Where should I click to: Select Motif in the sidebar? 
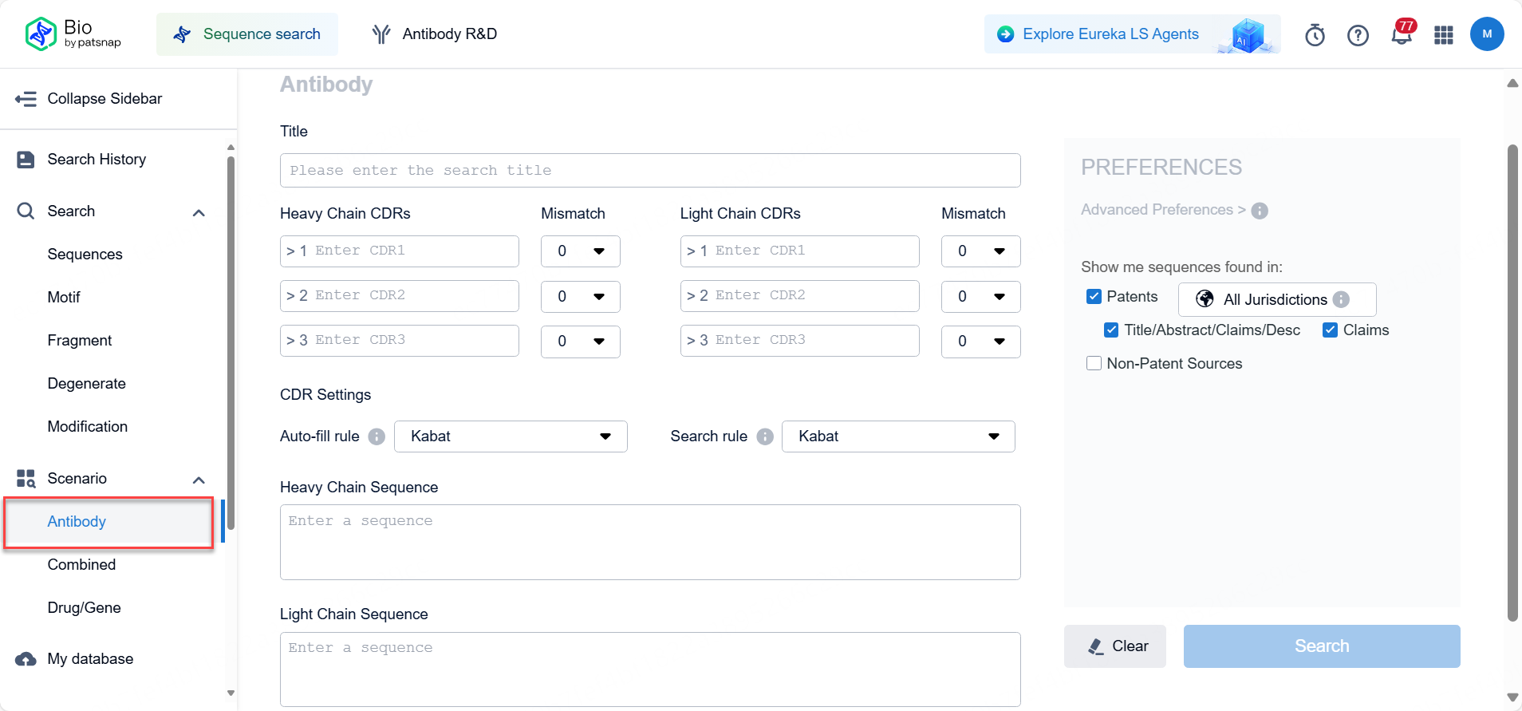(x=64, y=298)
